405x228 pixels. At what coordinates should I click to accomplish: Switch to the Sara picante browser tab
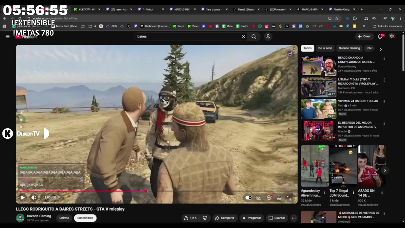pyautogui.click(x=214, y=9)
